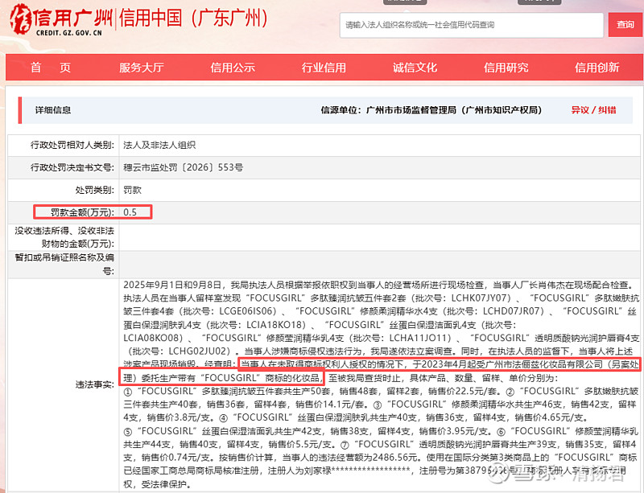Go to 行业信用 section

(324, 68)
